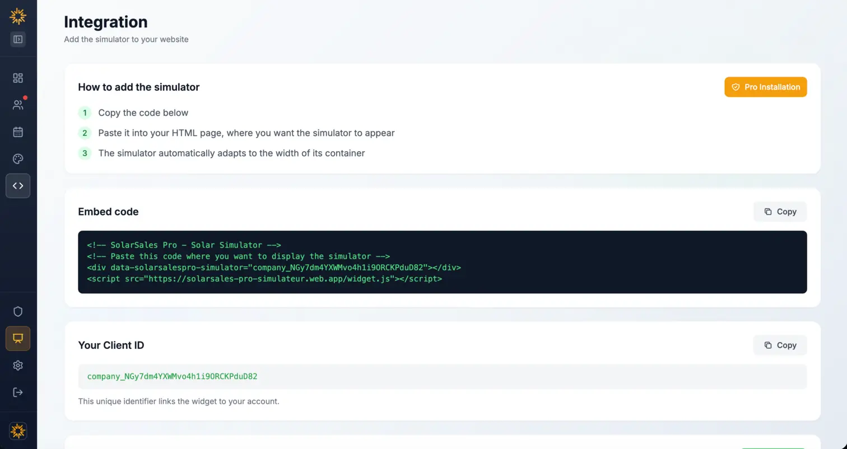This screenshot has width=847, height=449.
Task: Click the div data-solarsalespro-simulator code line
Action: pyautogui.click(x=274, y=267)
